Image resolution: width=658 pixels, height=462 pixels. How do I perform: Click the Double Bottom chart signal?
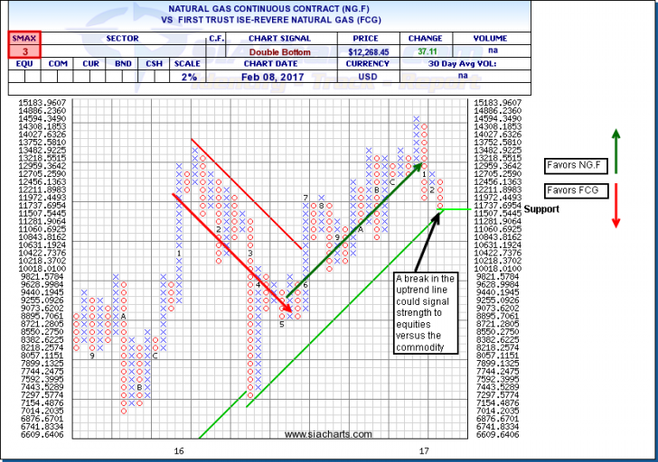point(280,51)
